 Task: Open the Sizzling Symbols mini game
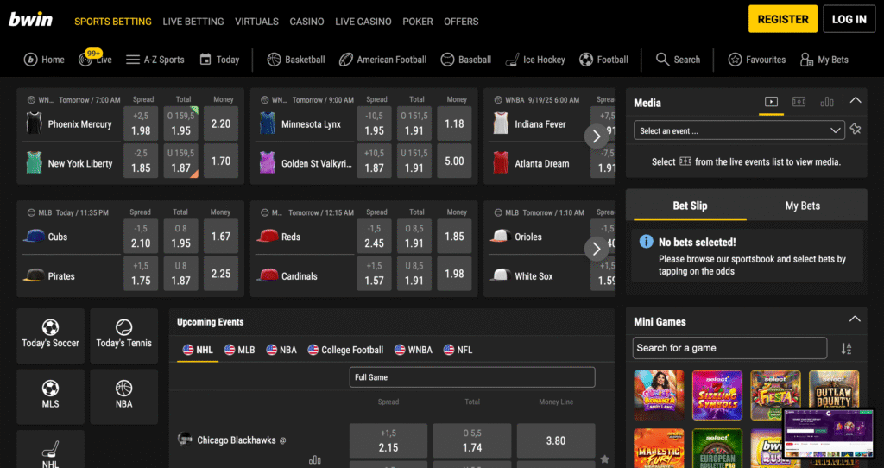(x=717, y=395)
